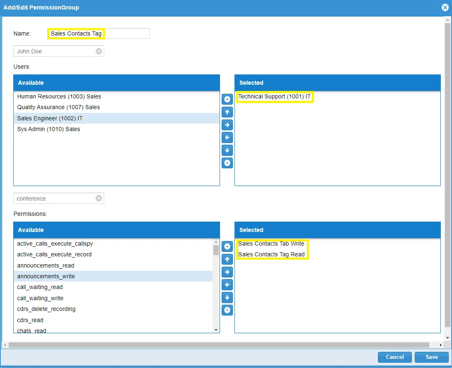Select cdrs_read permission
The image size is (452, 368).
(x=113, y=320)
